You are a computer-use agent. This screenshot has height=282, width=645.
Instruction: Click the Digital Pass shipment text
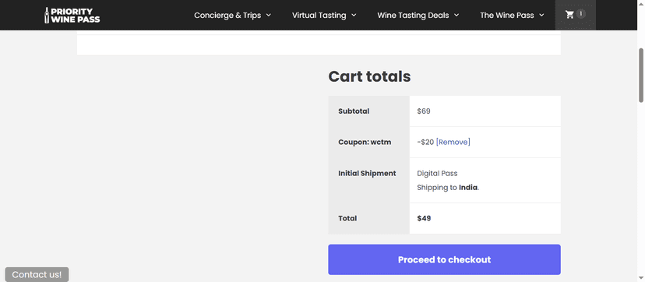[x=437, y=174]
